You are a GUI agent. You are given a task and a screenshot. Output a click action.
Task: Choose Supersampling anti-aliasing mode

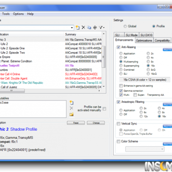click(121, 66)
